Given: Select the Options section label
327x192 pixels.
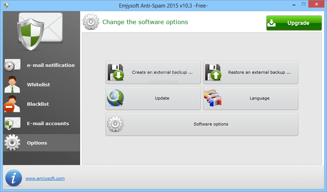Looking at the screenshot, I should 37,143.
